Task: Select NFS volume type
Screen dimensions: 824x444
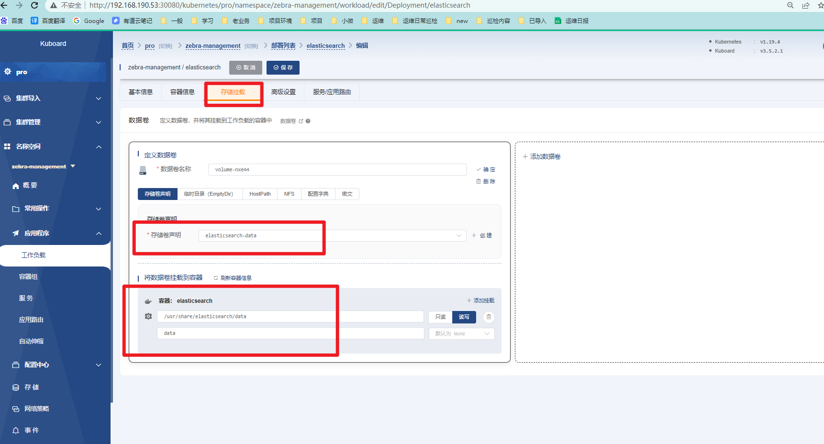Action: 289,194
